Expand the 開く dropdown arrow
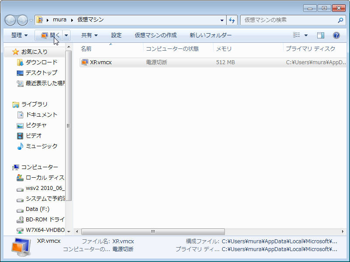This screenshot has width=350, height=262. click(x=66, y=35)
